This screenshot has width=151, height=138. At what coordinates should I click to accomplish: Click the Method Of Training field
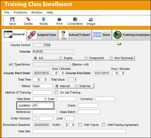[x=43, y=92]
